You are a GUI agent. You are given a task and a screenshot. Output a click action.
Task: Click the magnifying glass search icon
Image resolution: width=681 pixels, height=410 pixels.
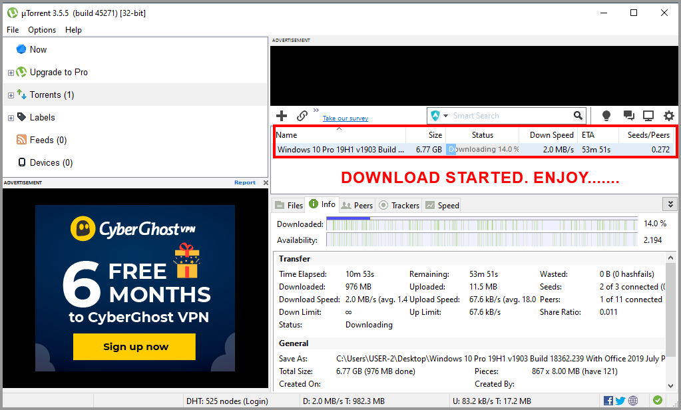[x=578, y=116]
